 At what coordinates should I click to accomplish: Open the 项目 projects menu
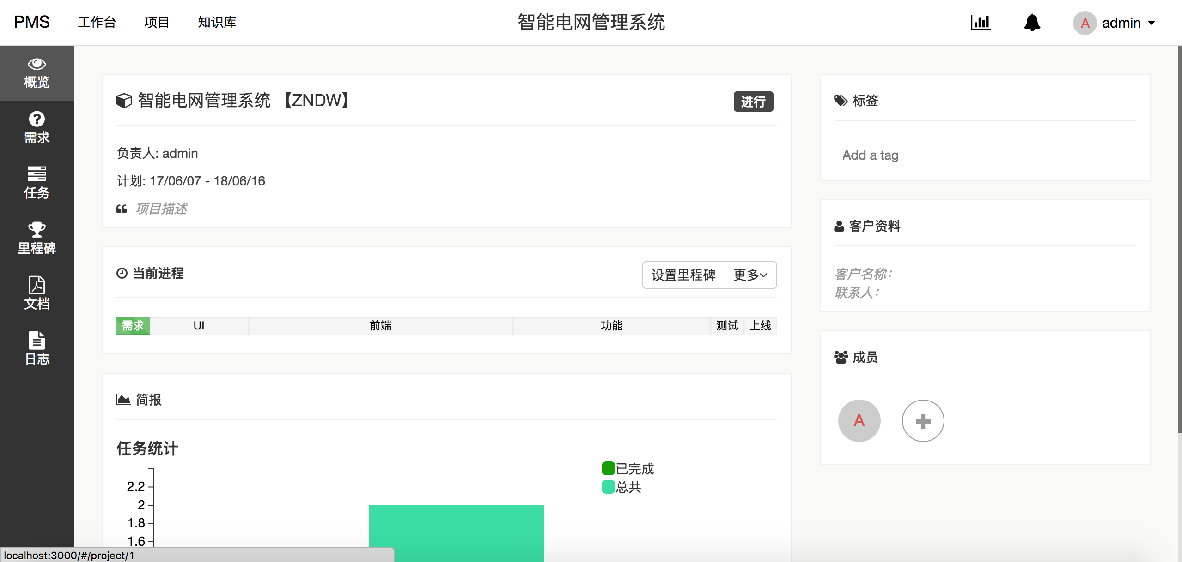point(157,22)
